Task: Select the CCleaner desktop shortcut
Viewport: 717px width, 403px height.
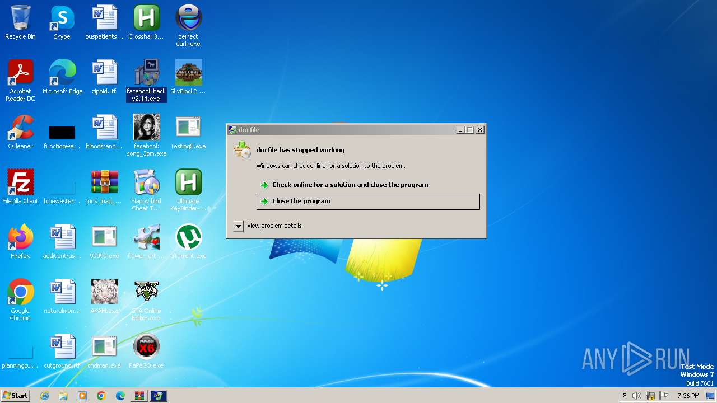Action: (x=20, y=133)
